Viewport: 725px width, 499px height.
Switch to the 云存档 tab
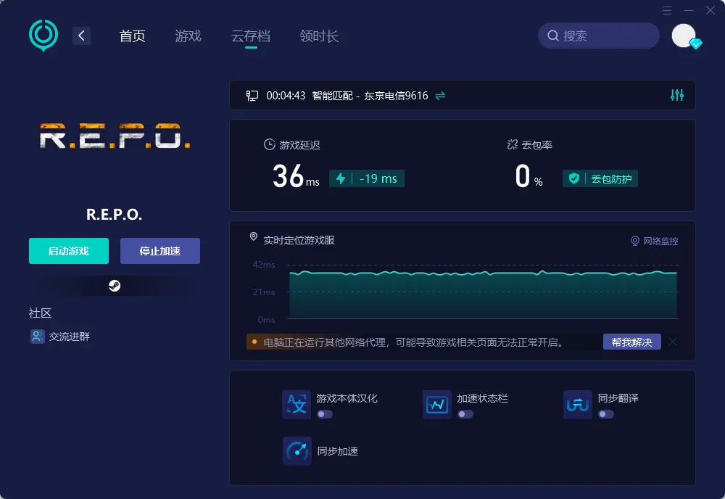pyautogui.click(x=251, y=36)
